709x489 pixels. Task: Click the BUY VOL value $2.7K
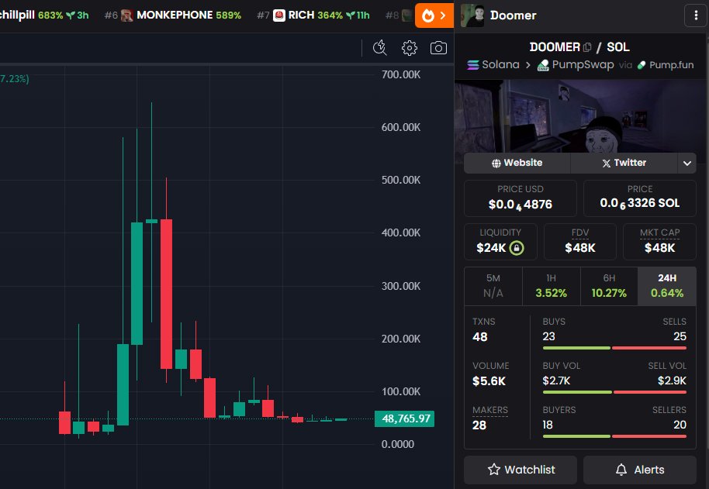(x=556, y=381)
